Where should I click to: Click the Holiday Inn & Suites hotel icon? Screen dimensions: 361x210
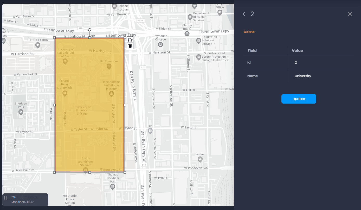(x=199, y=41)
